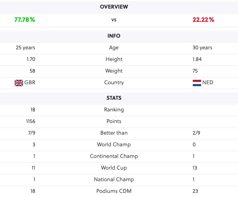
Task: Click the 1156 points value
Action: 31,121
